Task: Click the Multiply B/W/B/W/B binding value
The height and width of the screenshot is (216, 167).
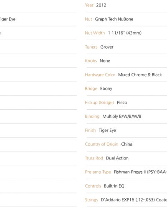Action: pyautogui.click(x=122, y=116)
